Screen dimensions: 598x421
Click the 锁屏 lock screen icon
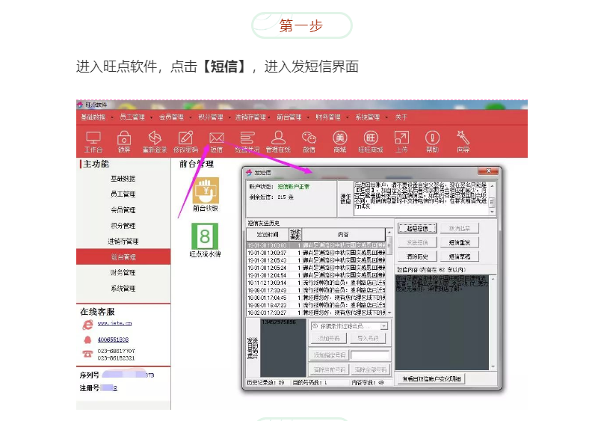pos(124,141)
